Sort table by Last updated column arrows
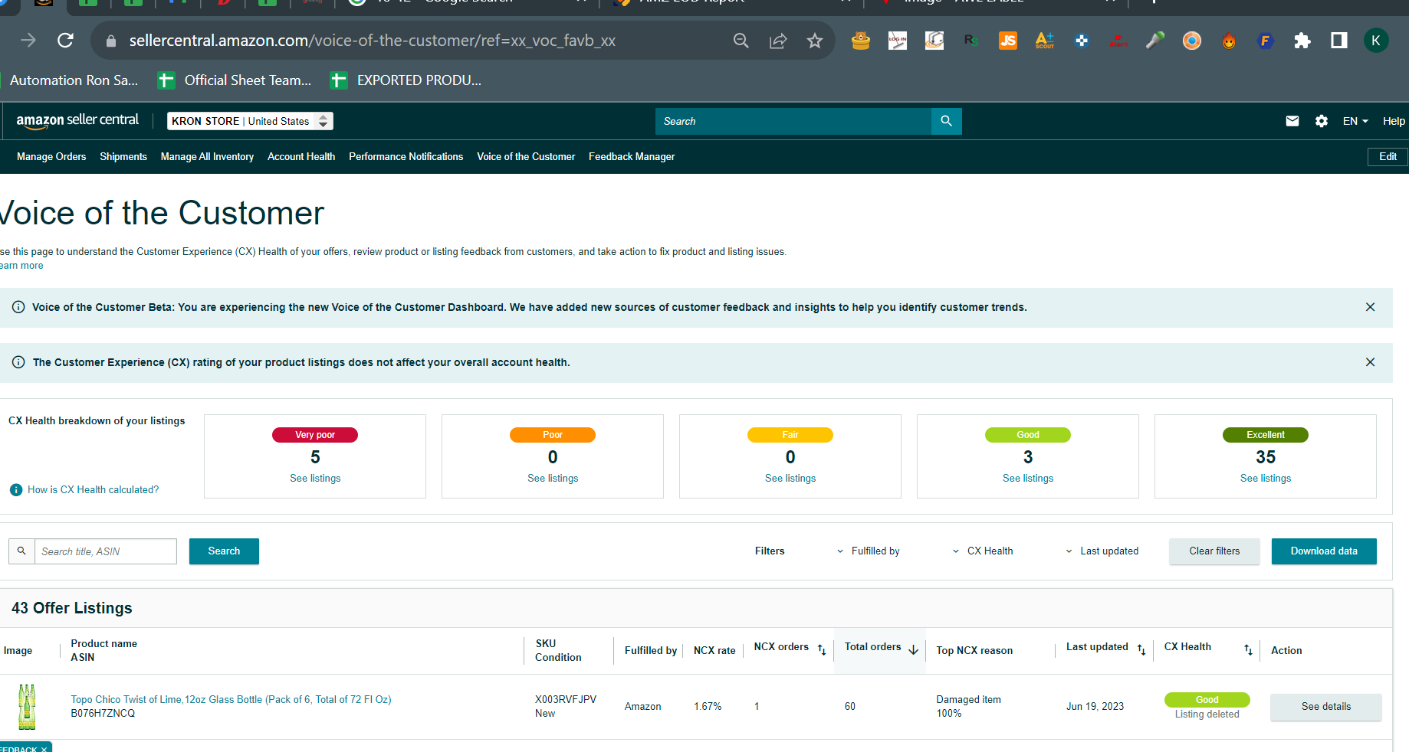This screenshot has width=1409, height=752. pos(1141,649)
